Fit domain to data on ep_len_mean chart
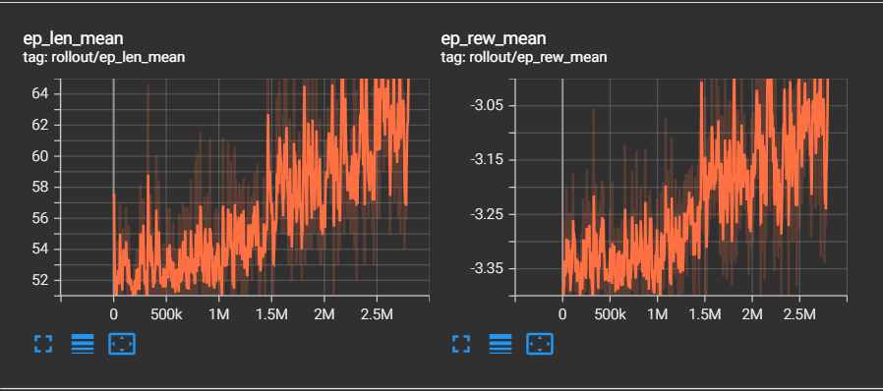 click(122, 344)
